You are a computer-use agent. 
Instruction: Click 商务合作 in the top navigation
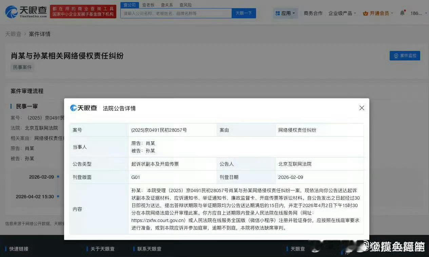tap(313, 13)
